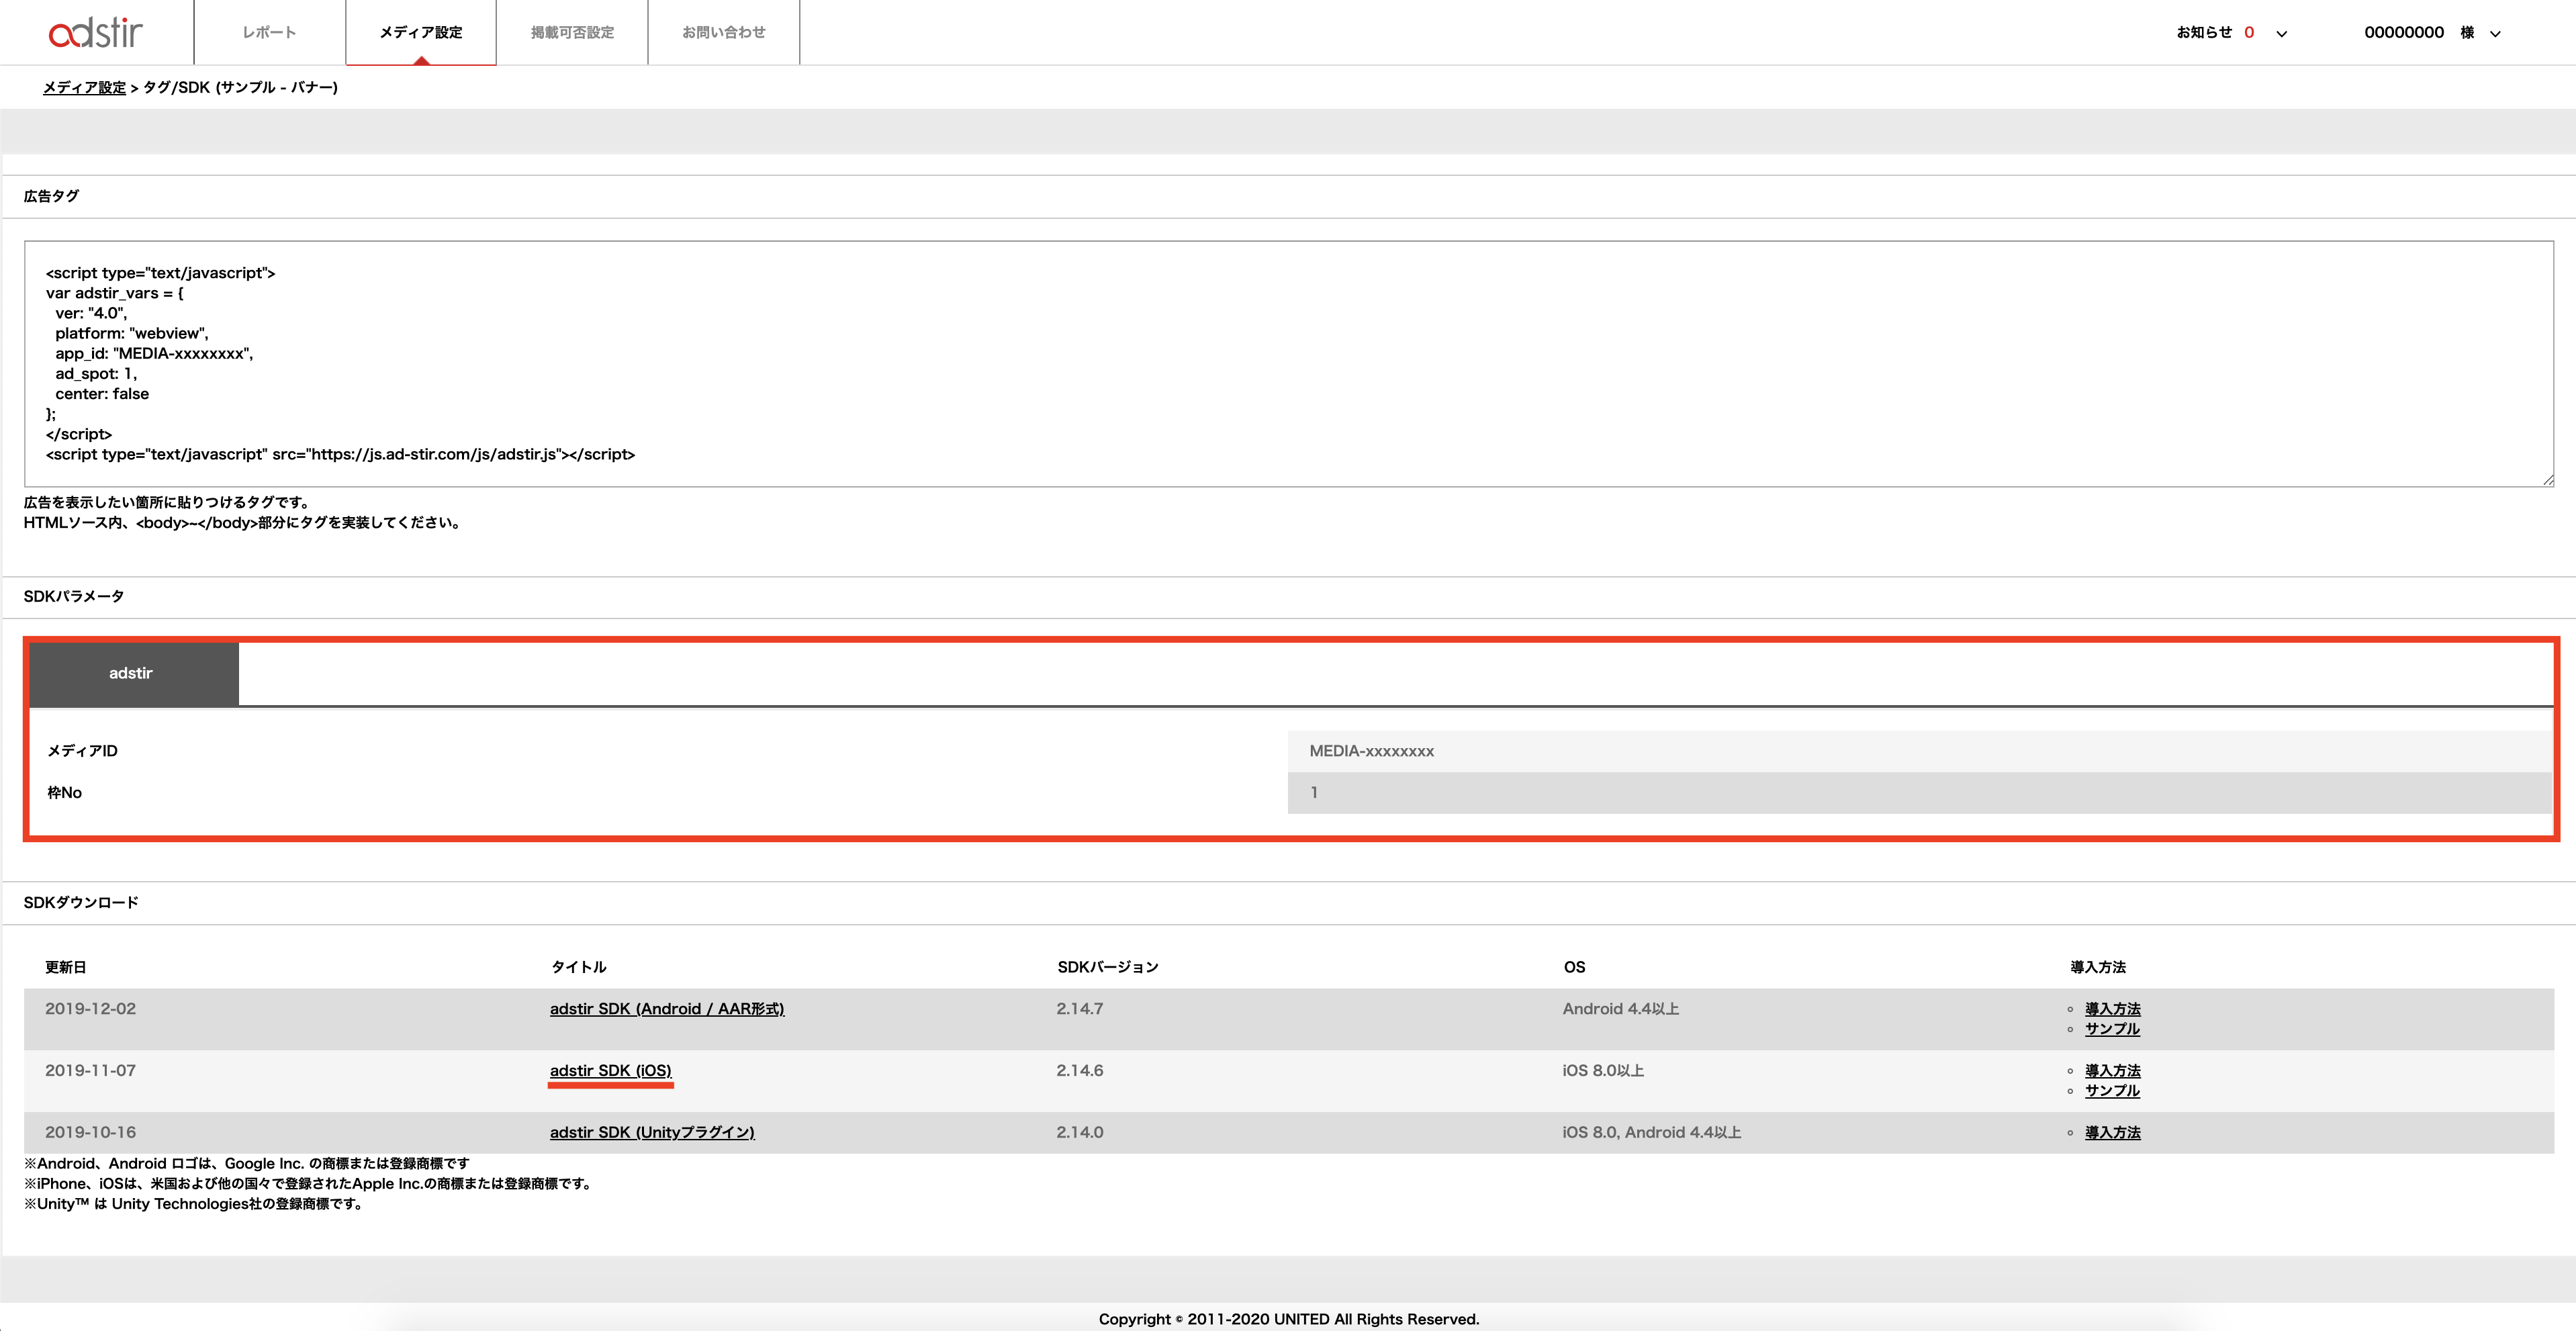2576x1331 pixels.
Task: Open サンプル for the Android SDK
Action: tap(2112, 1029)
